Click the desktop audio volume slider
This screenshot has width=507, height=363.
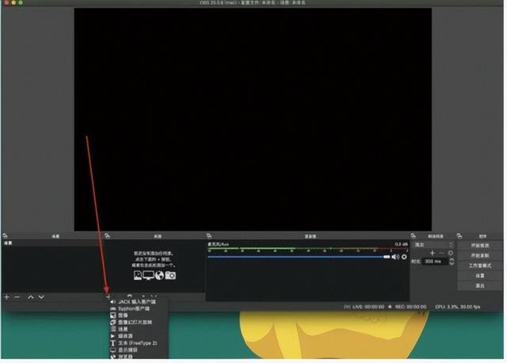point(297,257)
